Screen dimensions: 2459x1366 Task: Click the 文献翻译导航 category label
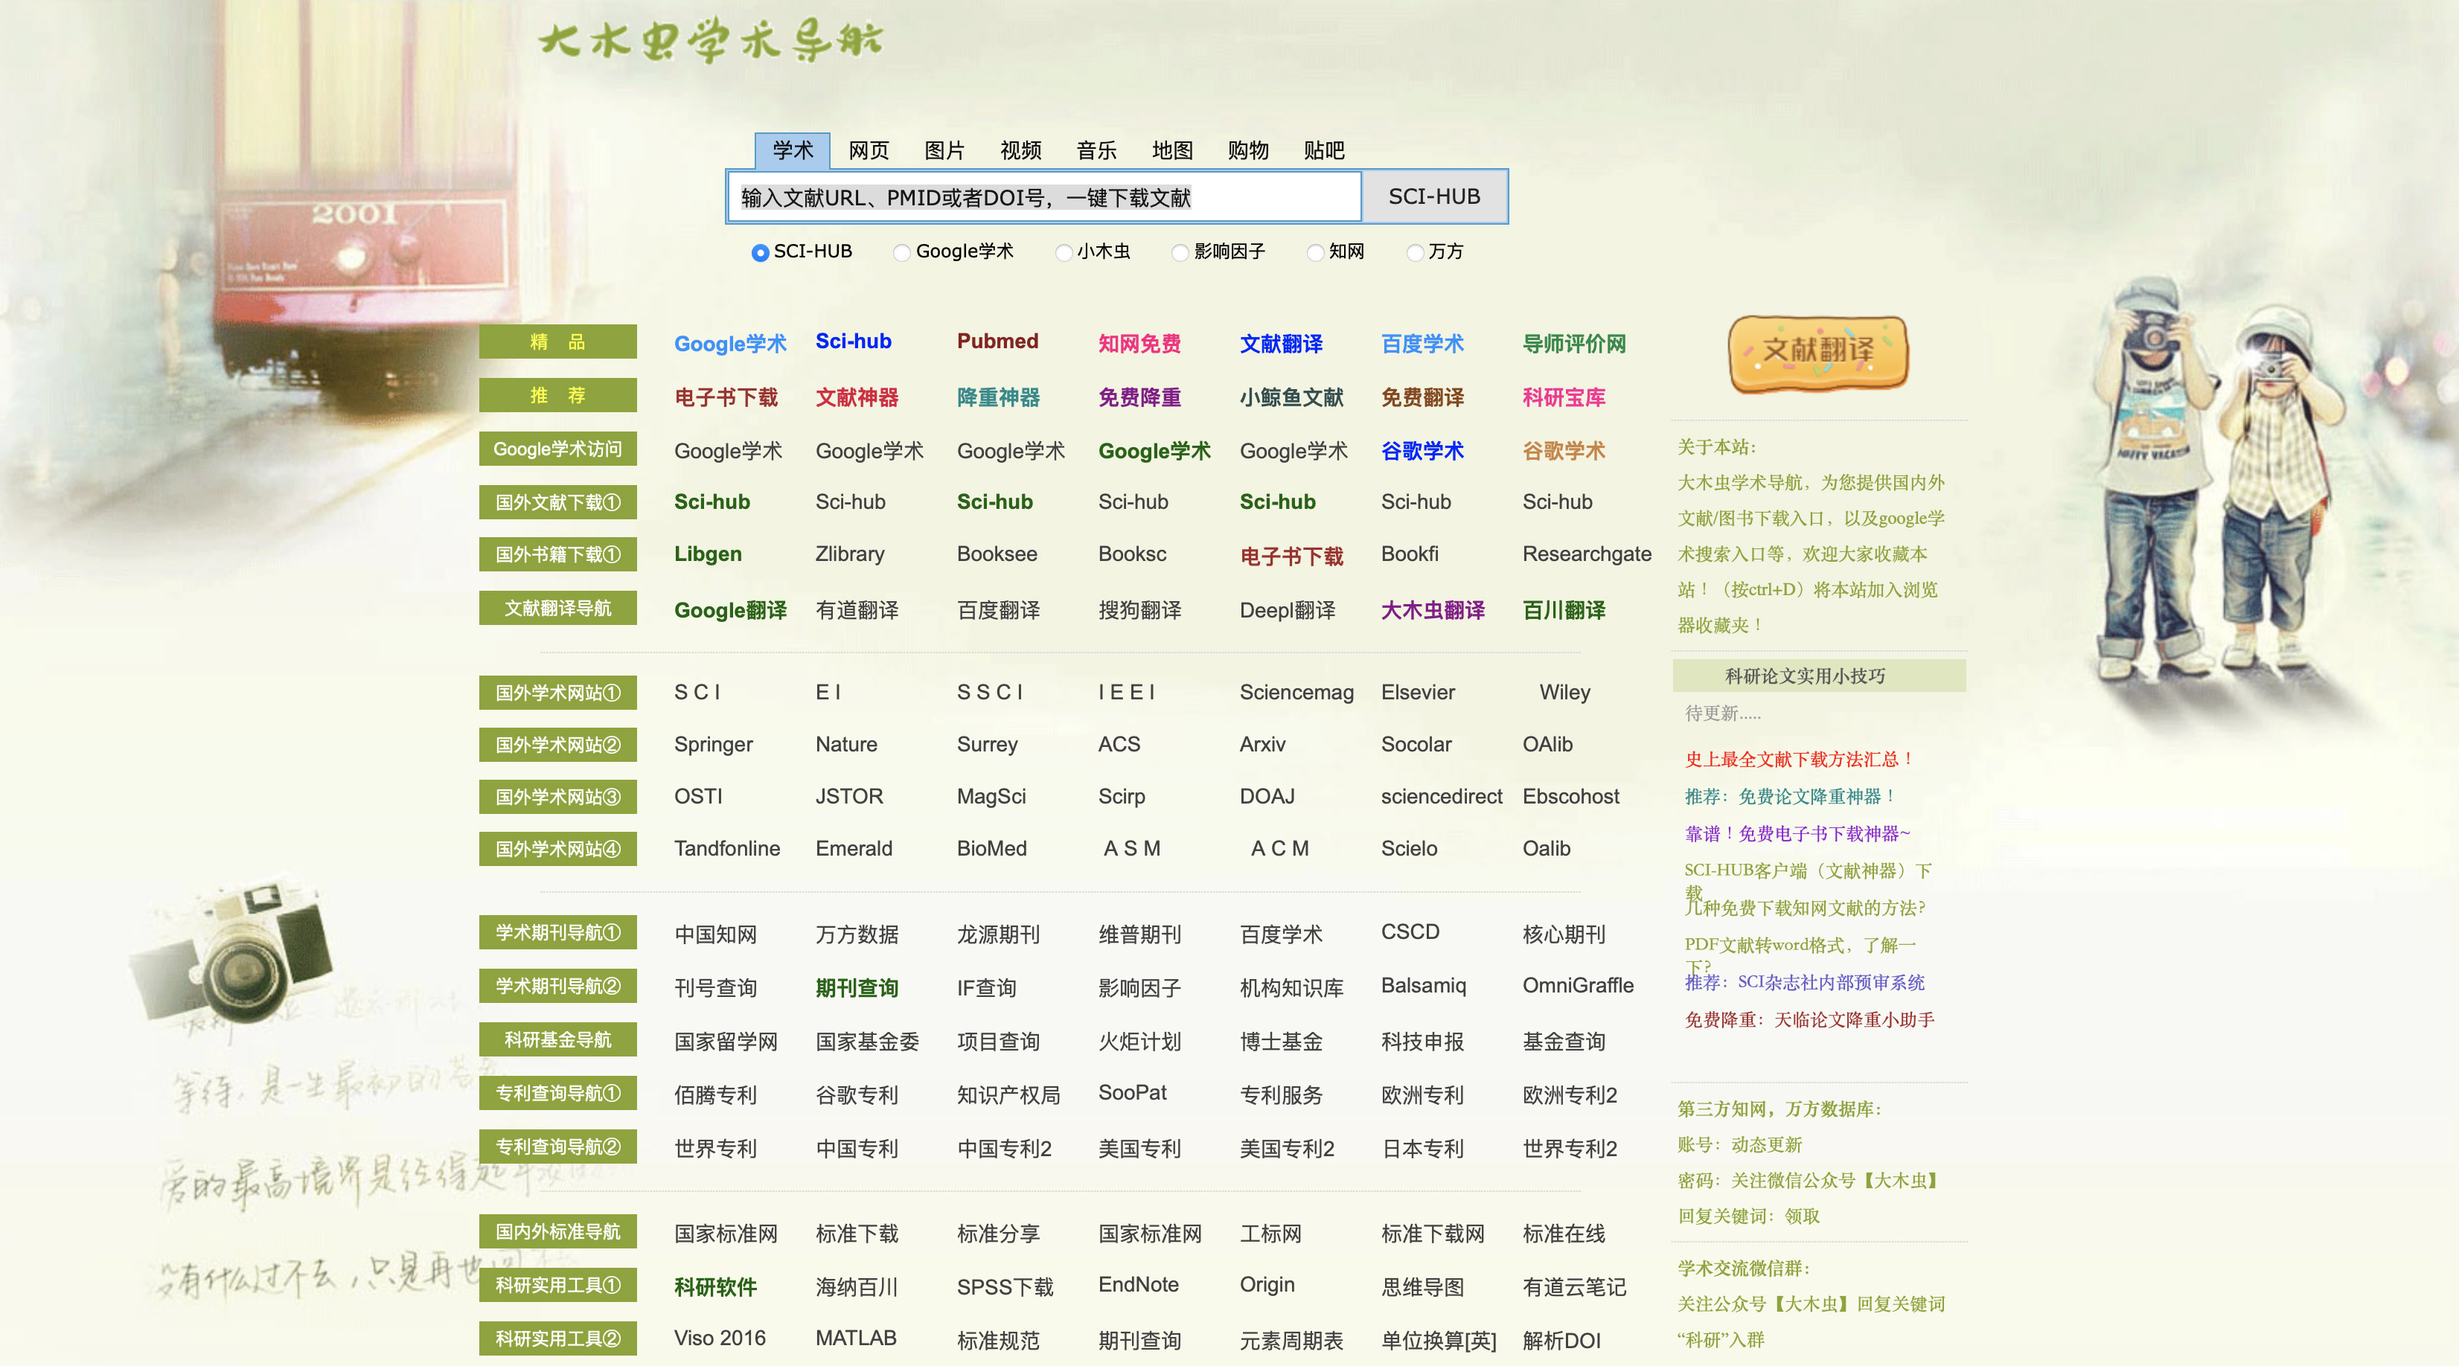[x=557, y=608]
